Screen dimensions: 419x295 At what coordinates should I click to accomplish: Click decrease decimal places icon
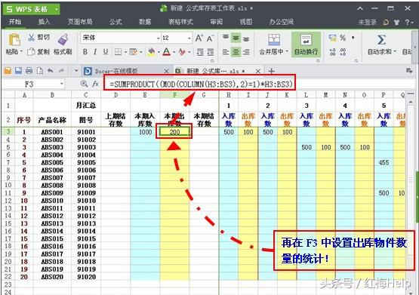(x=343, y=51)
